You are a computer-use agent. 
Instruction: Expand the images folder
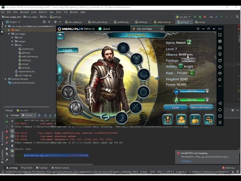coord(12,41)
